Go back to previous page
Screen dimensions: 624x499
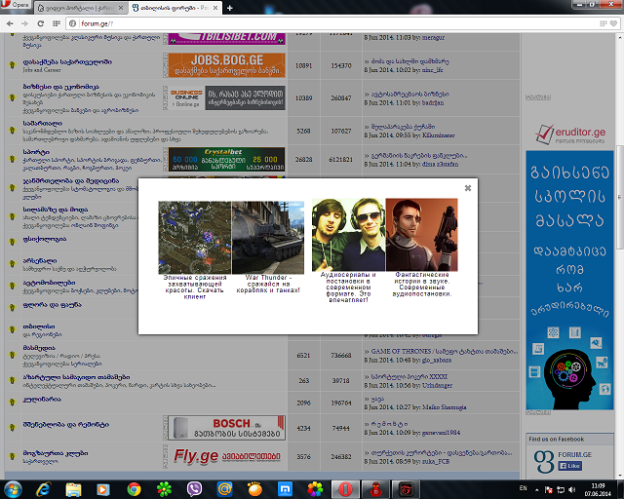[x=10, y=23]
